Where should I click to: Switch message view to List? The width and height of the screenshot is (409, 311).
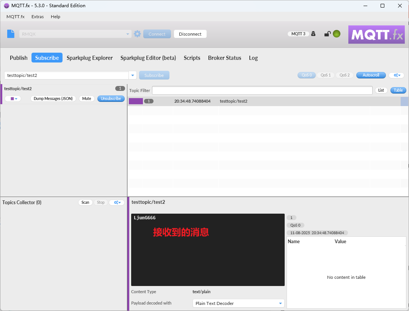[x=381, y=90]
